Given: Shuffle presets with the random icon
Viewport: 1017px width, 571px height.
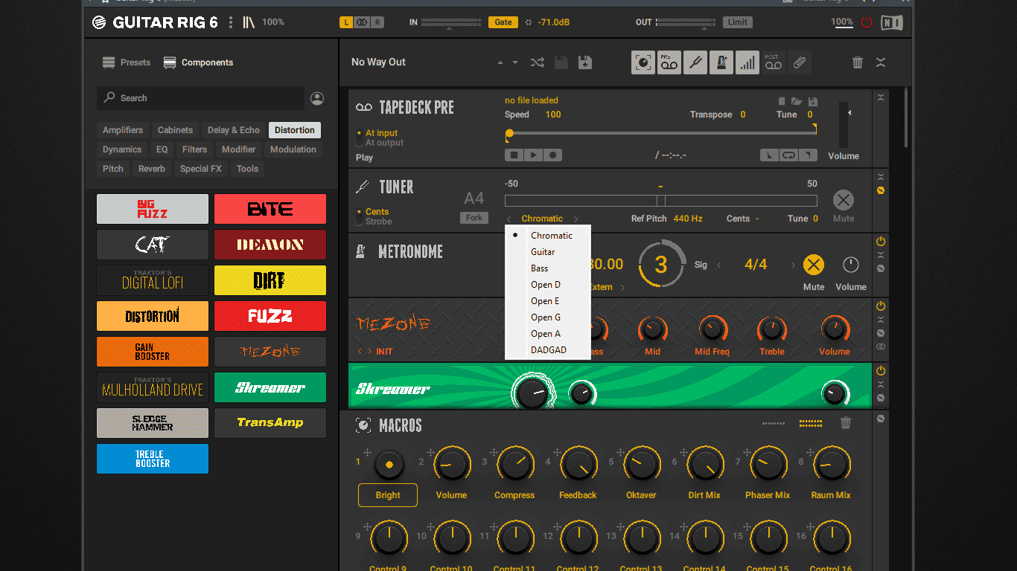Looking at the screenshot, I should click(537, 62).
